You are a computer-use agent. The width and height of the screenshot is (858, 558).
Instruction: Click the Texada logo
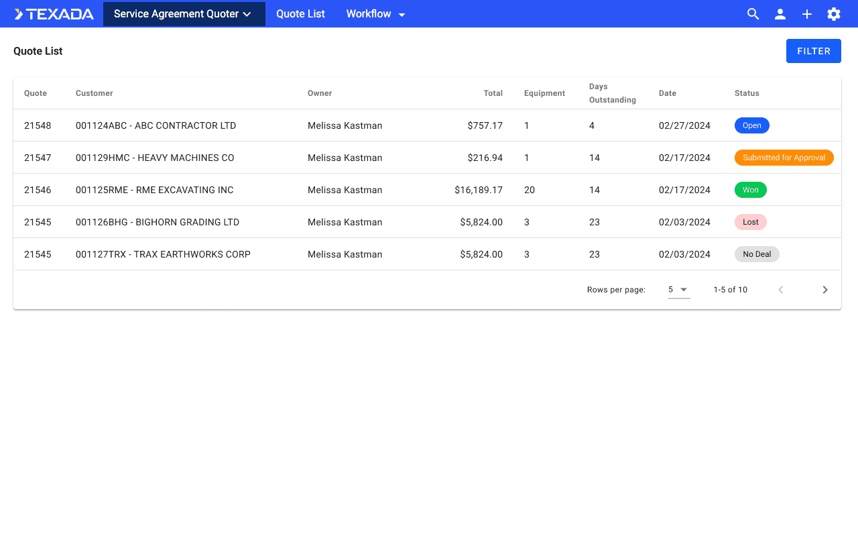point(54,14)
